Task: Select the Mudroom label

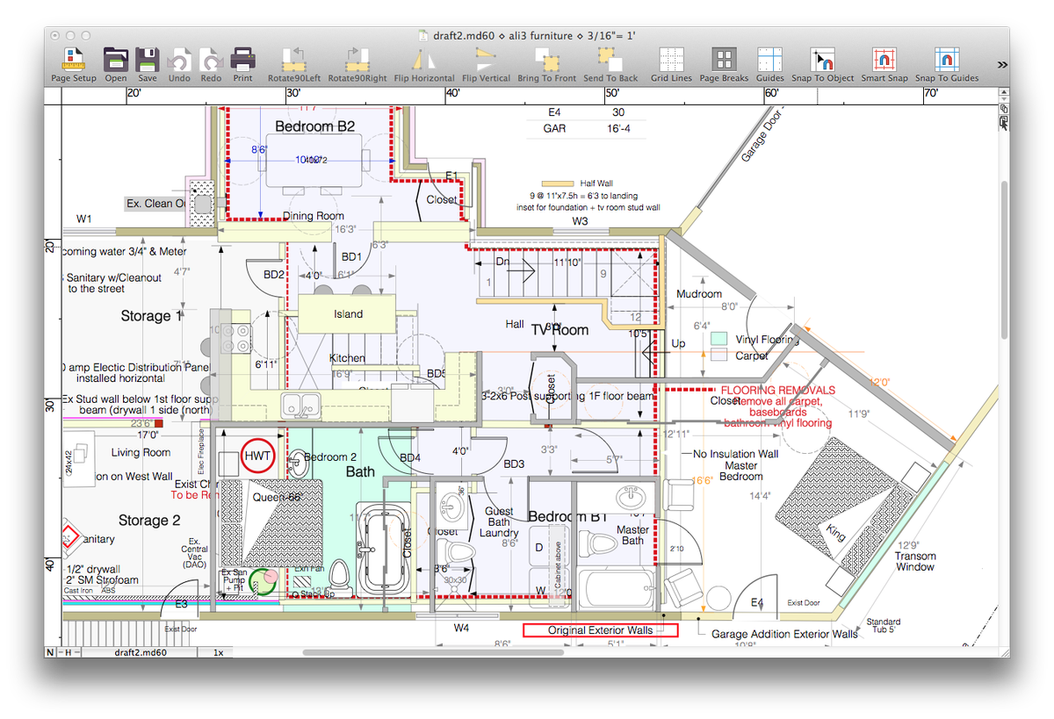Action: pyautogui.click(x=699, y=294)
